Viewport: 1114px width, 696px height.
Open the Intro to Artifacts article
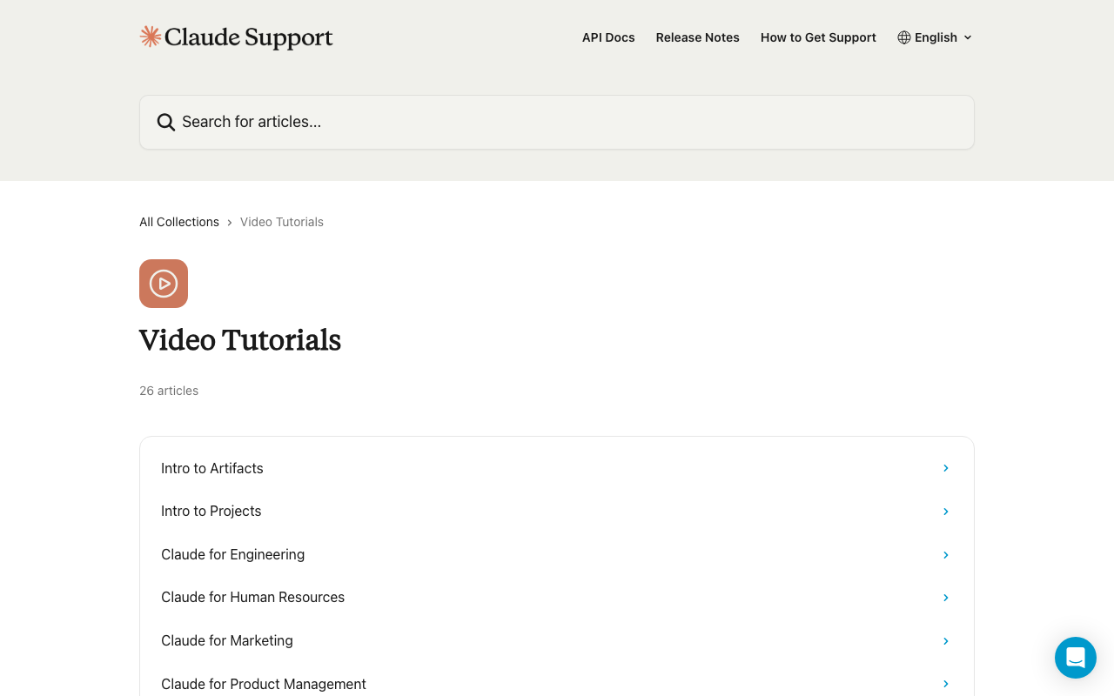pyautogui.click(x=557, y=468)
